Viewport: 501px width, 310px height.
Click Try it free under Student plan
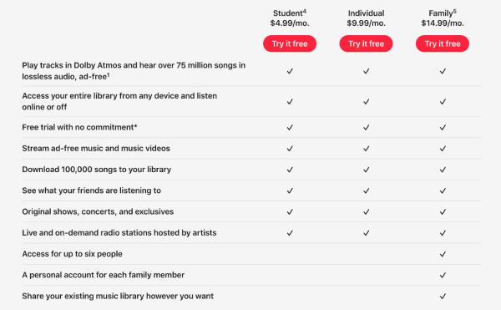coord(290,43)
